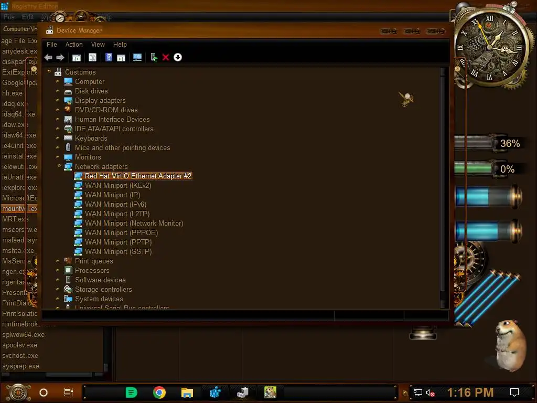Expand the Display adapters category

(x=58, y=100)
